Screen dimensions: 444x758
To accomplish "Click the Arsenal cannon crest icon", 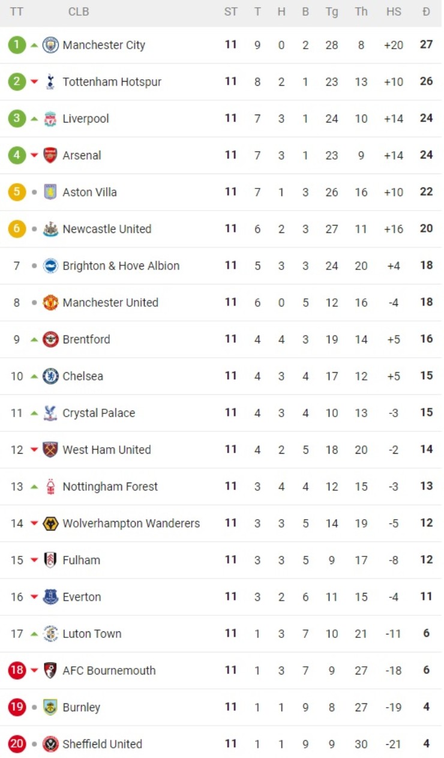I will pos(50,155).
